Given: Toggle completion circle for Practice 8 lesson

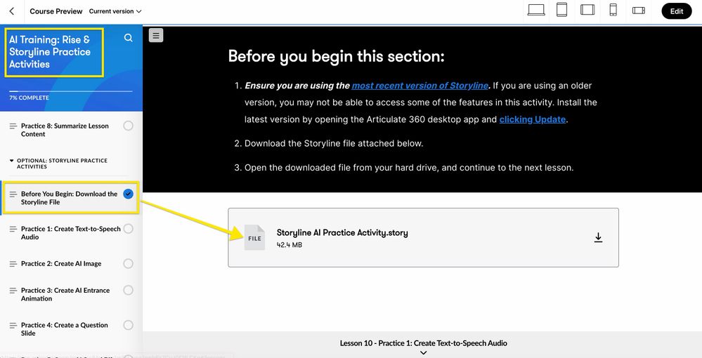Looking at the screenshot, I should pyautogui.click(x=128, y=126).
